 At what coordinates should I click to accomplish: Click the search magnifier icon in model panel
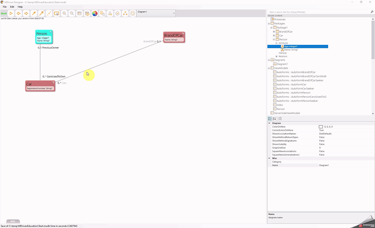(372, 12)
